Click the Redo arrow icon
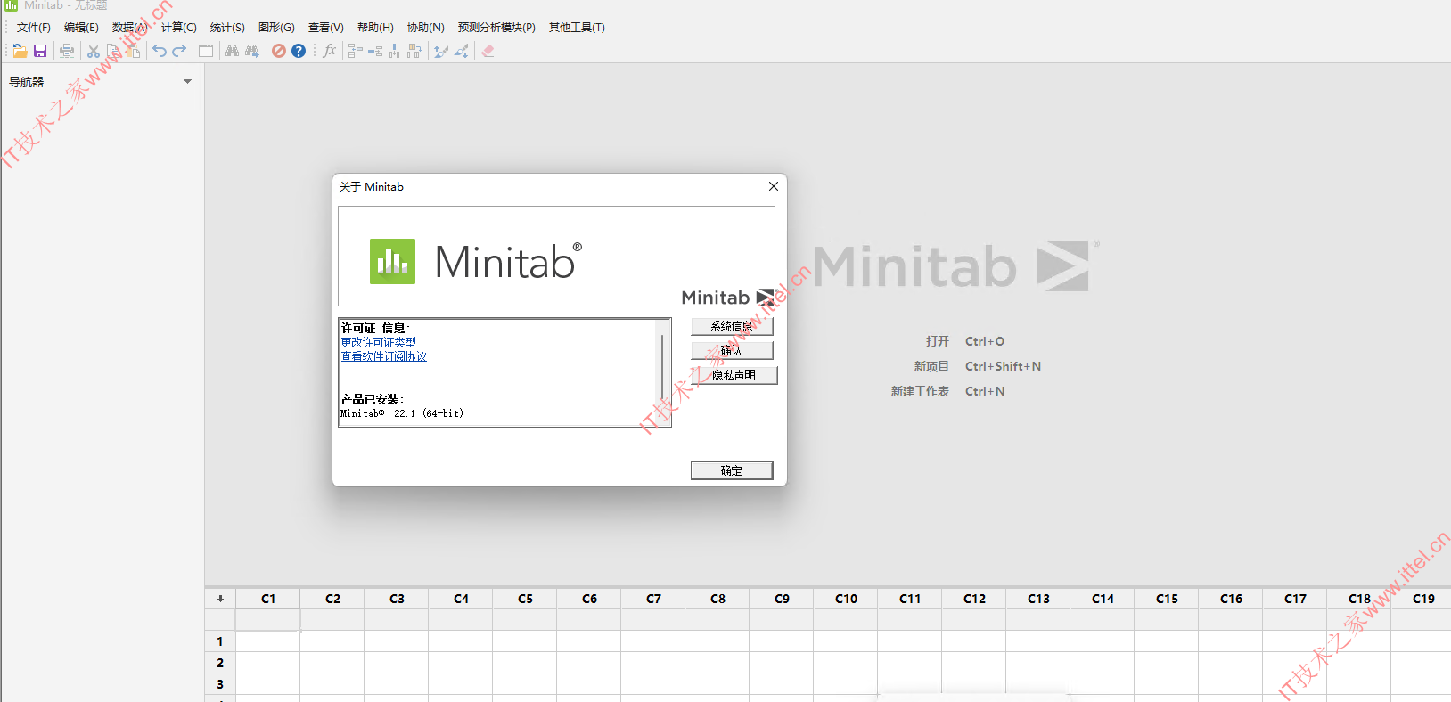This screenshot has width=1451, height=702. click(x=179, y=51)
